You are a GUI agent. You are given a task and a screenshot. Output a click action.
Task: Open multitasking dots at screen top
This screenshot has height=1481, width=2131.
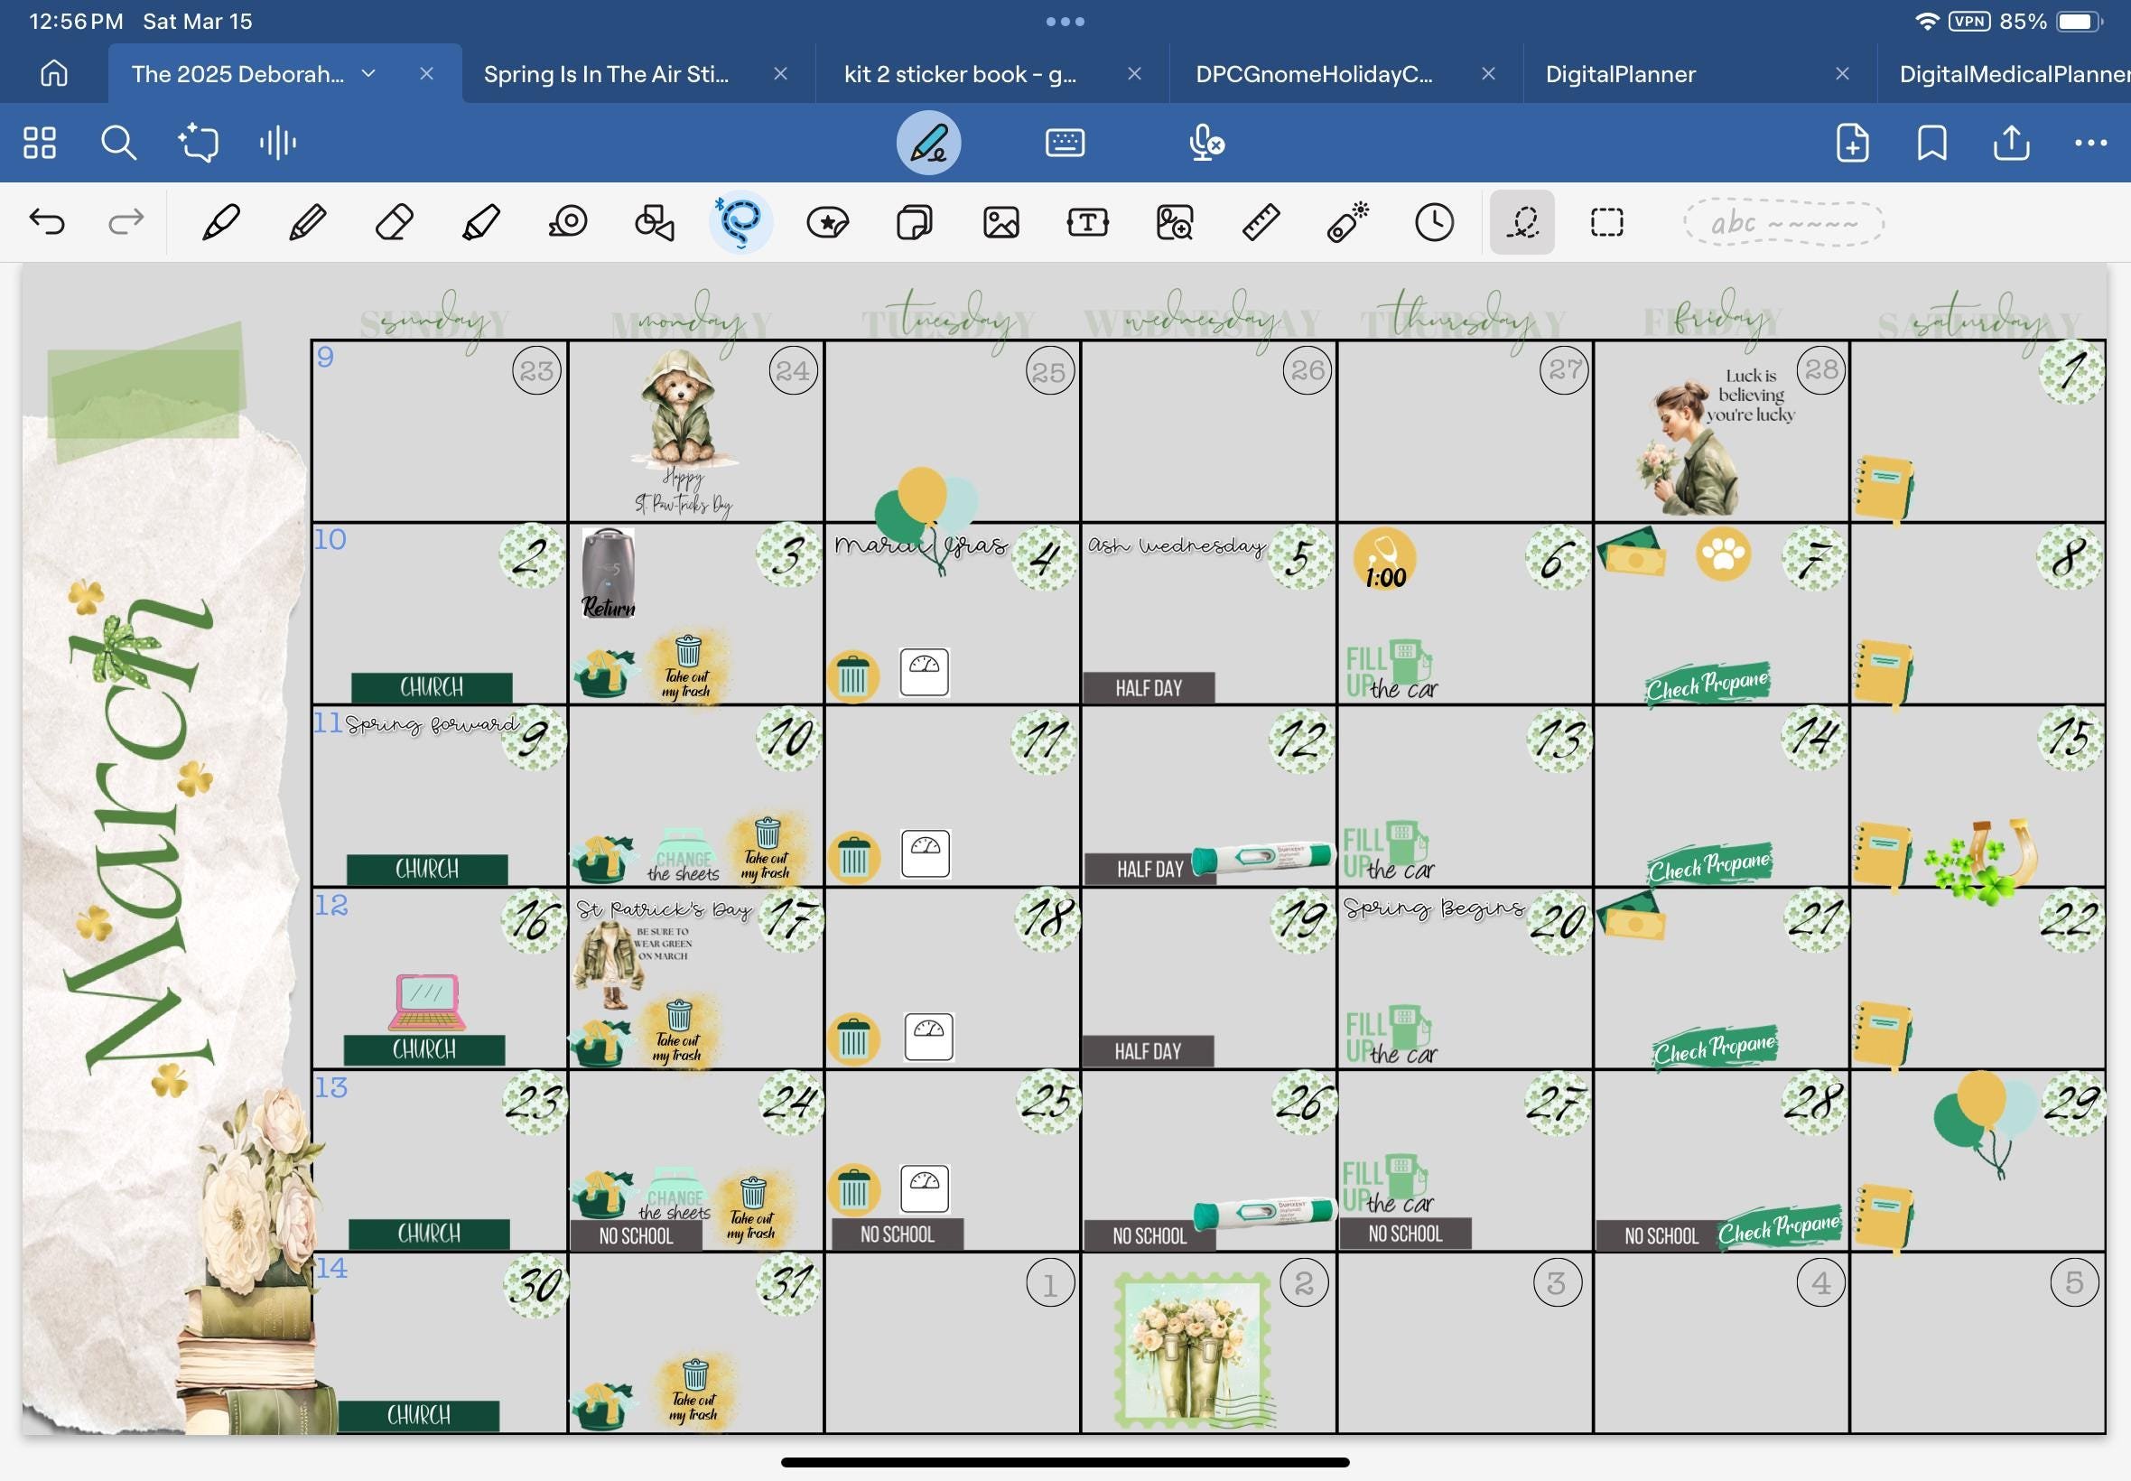pos(1064,22)
